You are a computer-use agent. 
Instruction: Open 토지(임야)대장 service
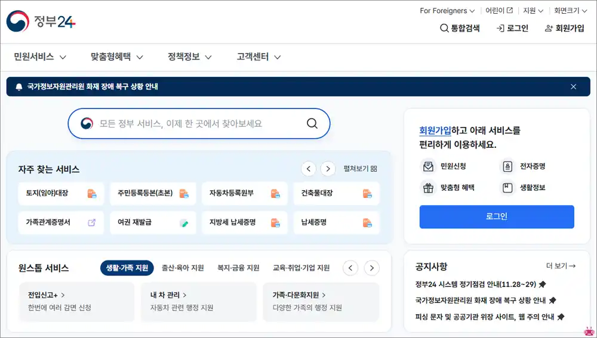(61, 193)
